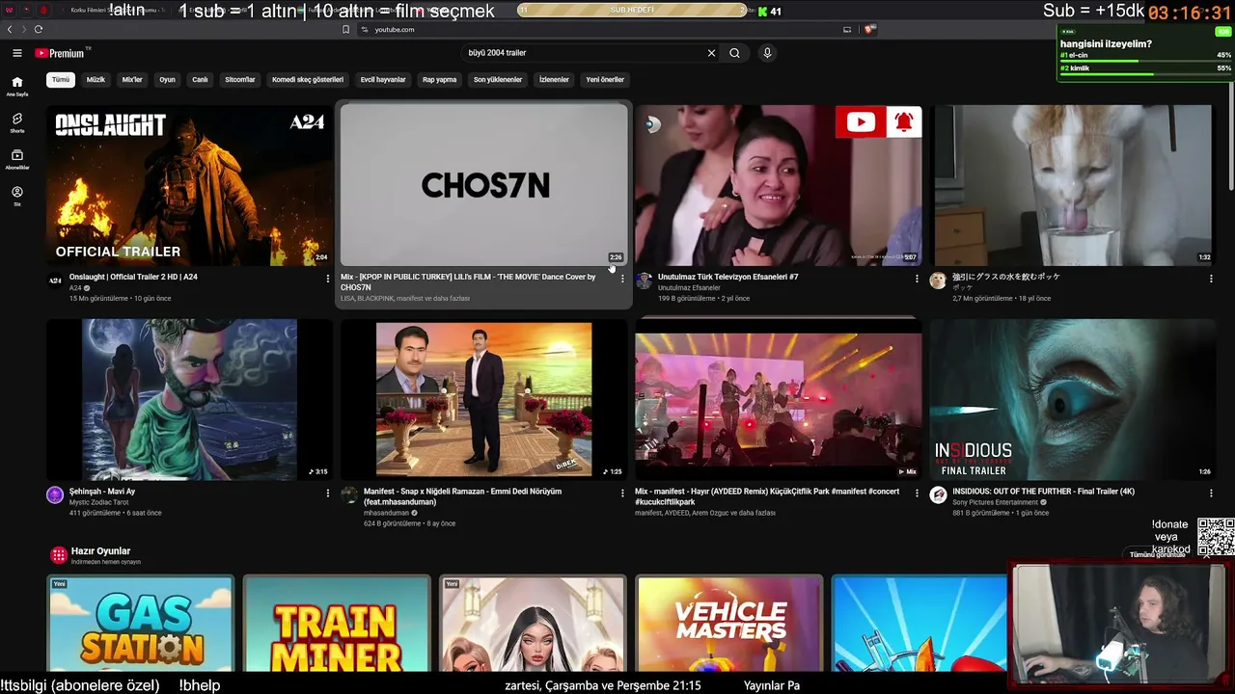The width and height of the screenshot is (1235, 694).
Task: Reload the page in the browser
Action: (39, 30)
